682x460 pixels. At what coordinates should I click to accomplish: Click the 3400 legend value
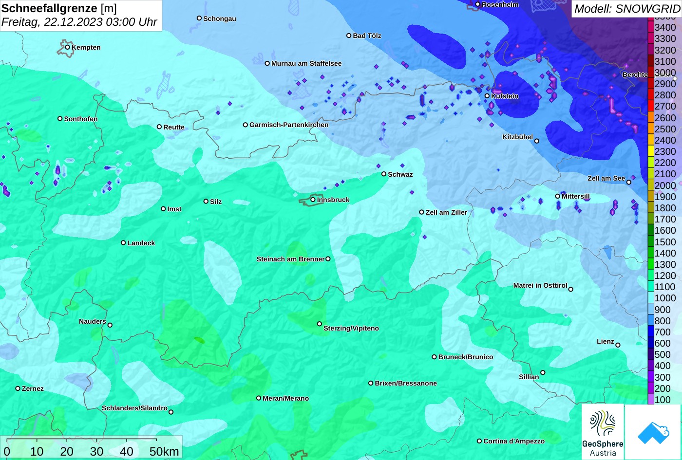pyautogui.click(x=665, y=28)
